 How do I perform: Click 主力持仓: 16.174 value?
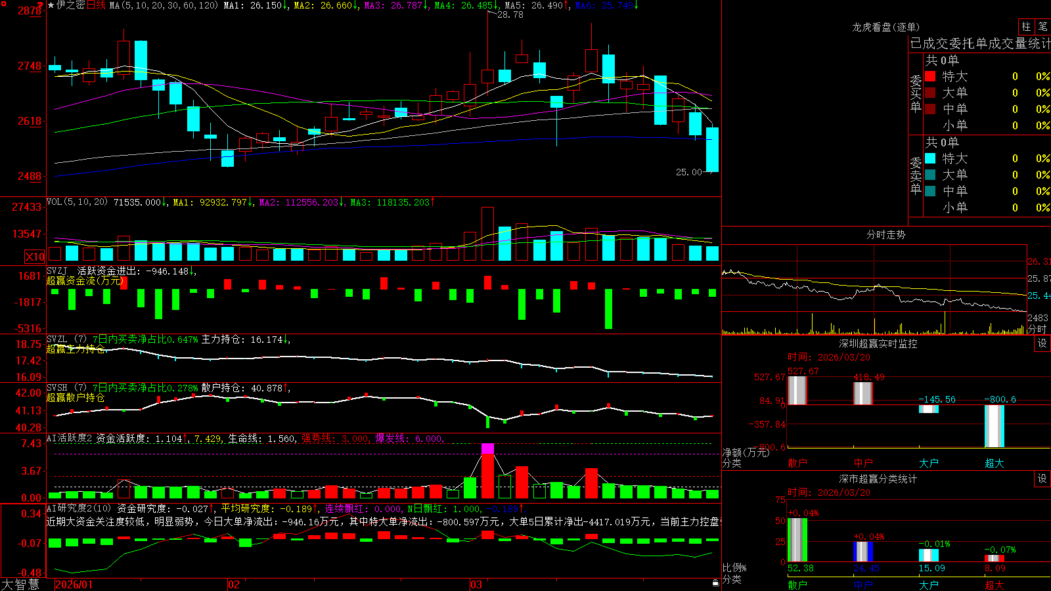tap(246, 339)
